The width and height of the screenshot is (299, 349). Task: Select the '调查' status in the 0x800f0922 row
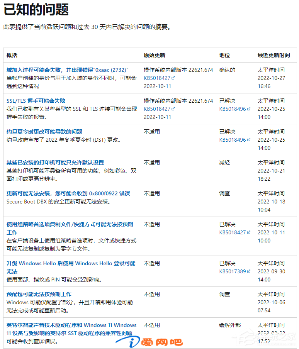(224, 193)
